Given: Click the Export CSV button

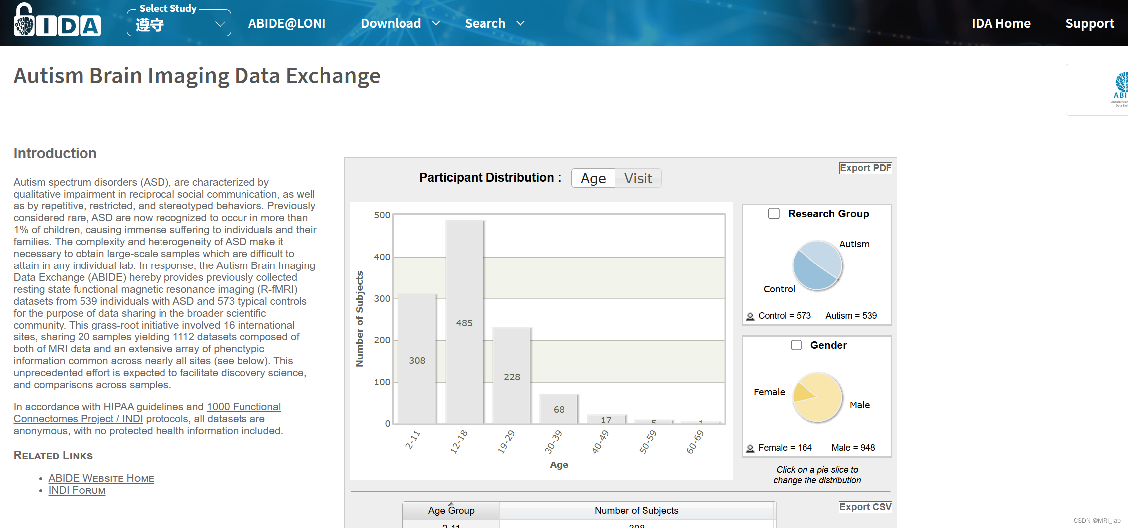Looking at the screenshot, I should click(x=866, y=507).
